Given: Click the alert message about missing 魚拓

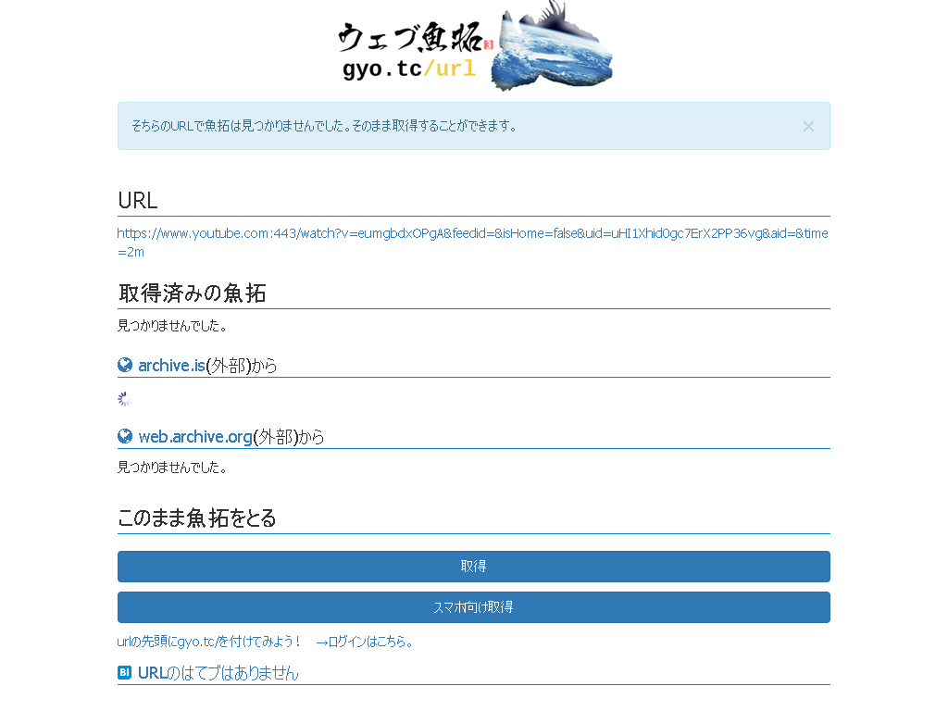Looking at the screenshot, I should pos(324,126).
